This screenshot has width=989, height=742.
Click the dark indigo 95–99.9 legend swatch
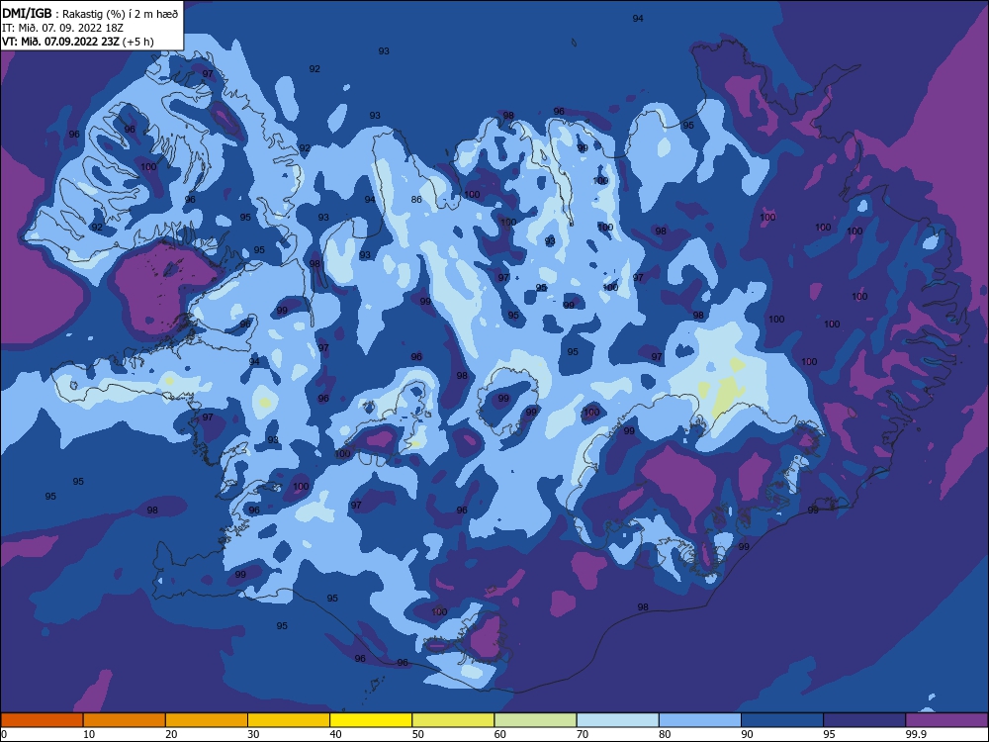coord(864,720)
